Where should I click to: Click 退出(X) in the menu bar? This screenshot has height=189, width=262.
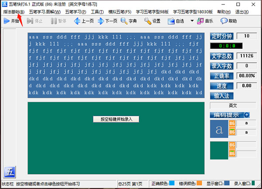coord(242,12)
